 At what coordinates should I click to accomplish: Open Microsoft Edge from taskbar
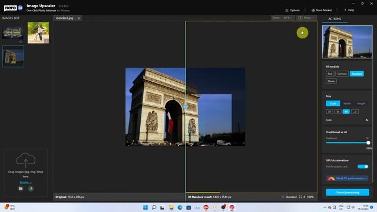180,207
